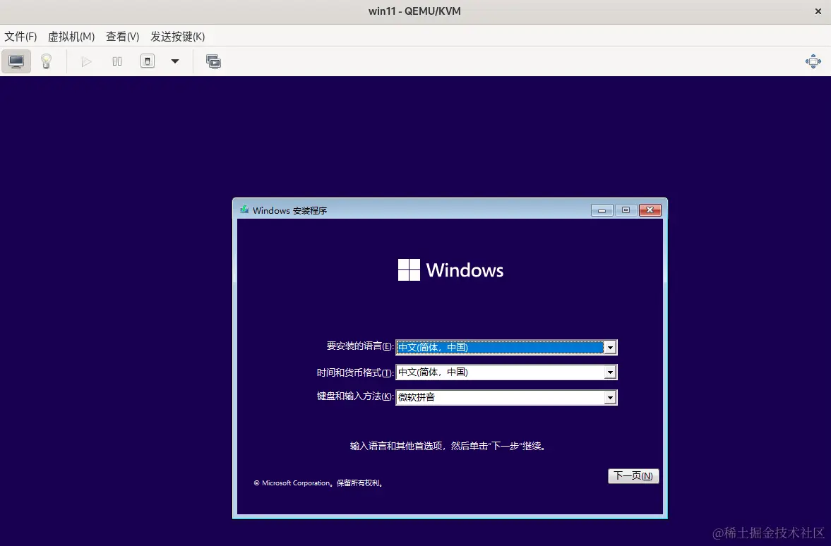Select the highlighted 中文(简体，中国) language field
Viewport: 831px width, 546px height.
506,347
